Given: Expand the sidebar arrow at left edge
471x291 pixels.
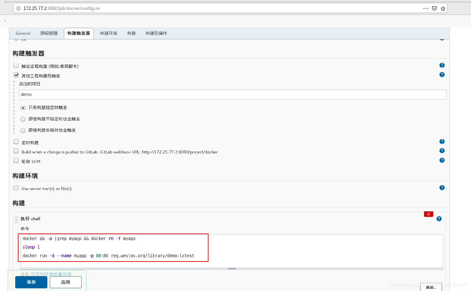Looking at the screenshot, I should coord(5,21).
